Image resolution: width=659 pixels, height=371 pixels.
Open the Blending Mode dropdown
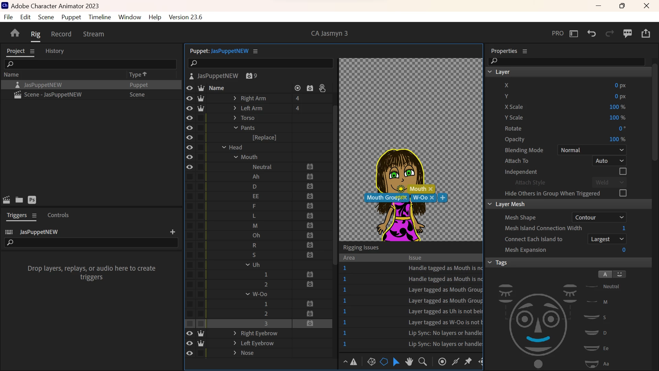pos(592,150)
